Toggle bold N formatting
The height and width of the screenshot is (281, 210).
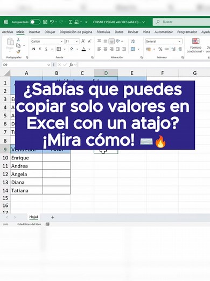tap(33, 49)
